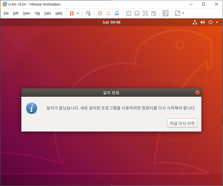Expand the Ubuntu system menu arrow
Viewport: 223px width, 186px height.
click(x=217, y=22)
